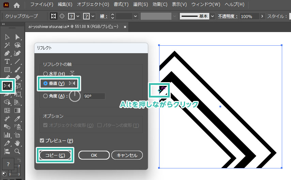Expand the 不透明度 opacity arrow
Screen dimensions: 291x180
pos(262,16)
